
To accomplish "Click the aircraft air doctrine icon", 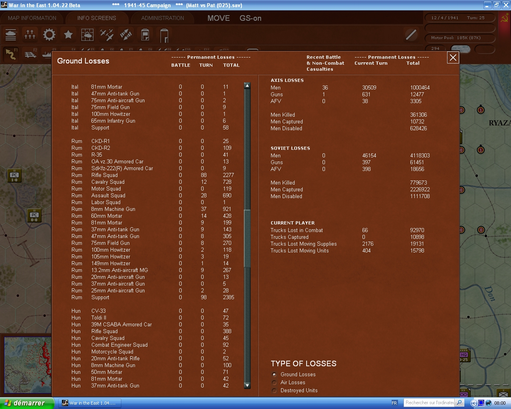I will point(107,35).
